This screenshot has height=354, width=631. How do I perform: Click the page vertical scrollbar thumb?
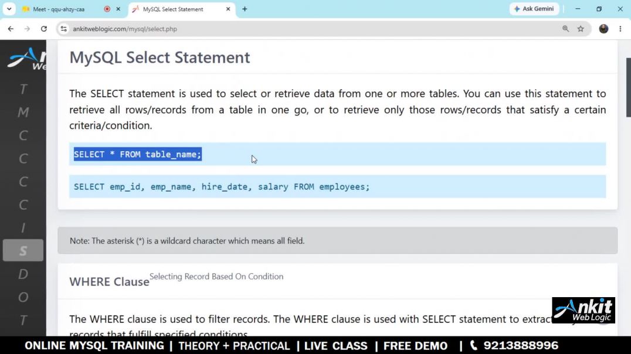pyautogui.click(x=628, y=87)
